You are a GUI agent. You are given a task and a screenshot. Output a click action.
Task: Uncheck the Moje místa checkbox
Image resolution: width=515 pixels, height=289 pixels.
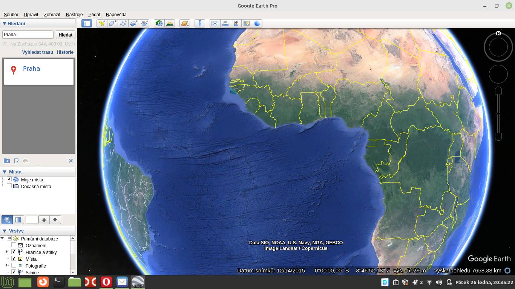click(9, 179)
